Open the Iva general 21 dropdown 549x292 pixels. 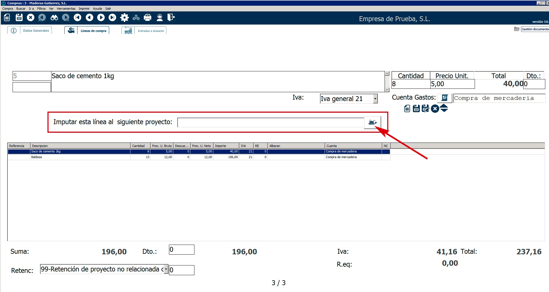click(x=375, y=99)
